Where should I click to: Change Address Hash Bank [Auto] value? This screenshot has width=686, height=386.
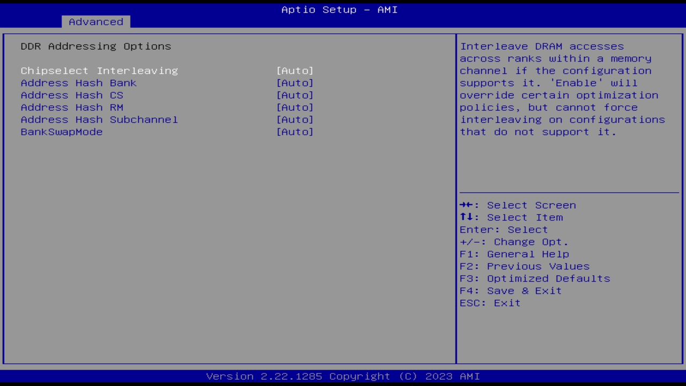click(x=295, y=83)
